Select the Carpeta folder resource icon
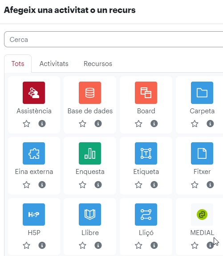The width and height of the screenshot is (223, 256). [202, 93]
